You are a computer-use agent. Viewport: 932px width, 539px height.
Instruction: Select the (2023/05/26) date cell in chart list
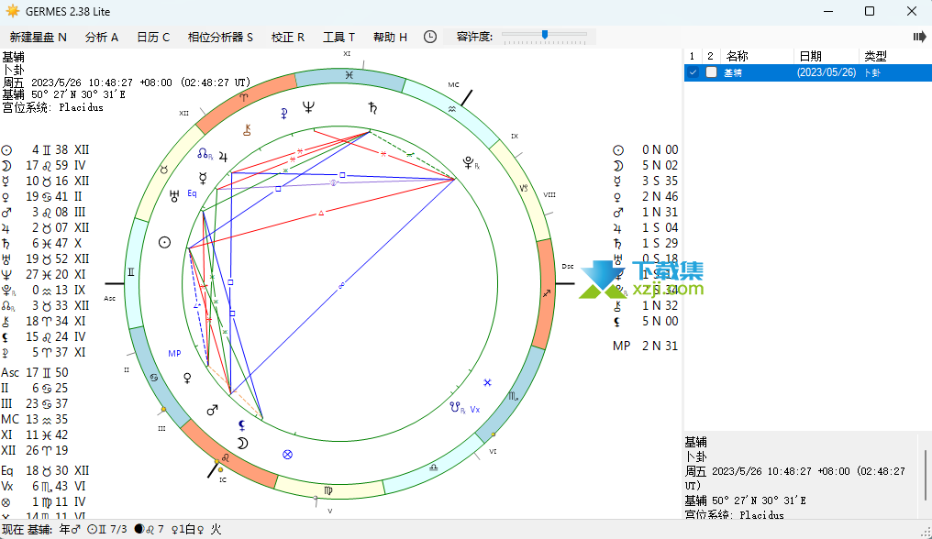tap(827, 72)
